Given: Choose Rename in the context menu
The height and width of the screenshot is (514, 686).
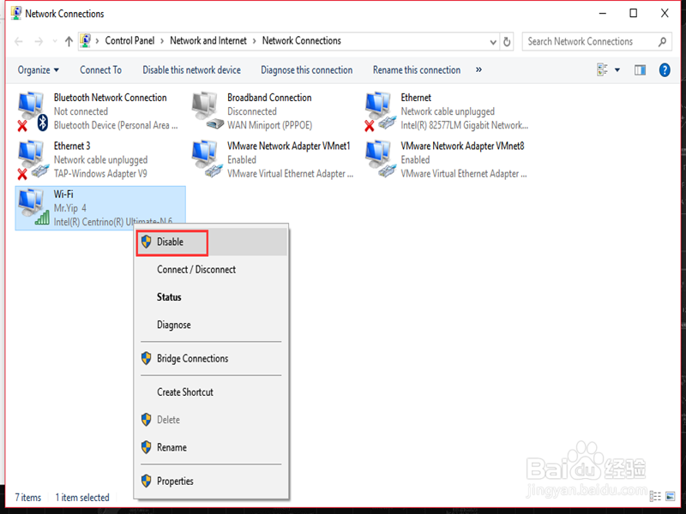Looking at the screenshot, I should point(212,447).
